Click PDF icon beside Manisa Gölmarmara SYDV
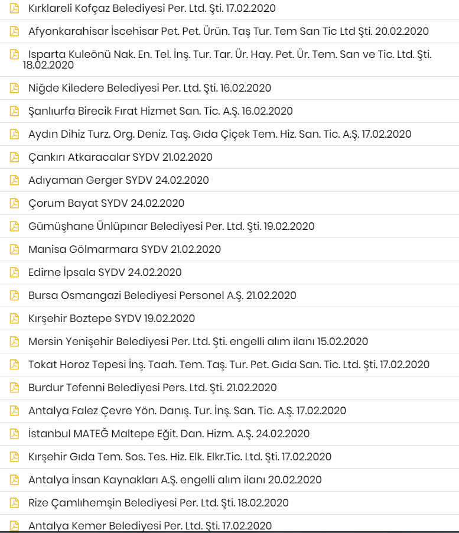Image resolution: width=459 pixels, height=533 pixels. click(x=14, y=249)
